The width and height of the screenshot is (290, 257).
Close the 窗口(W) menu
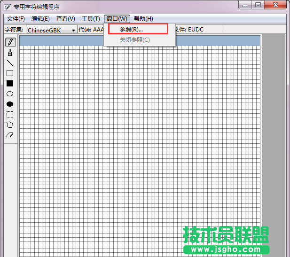[117, 19]
